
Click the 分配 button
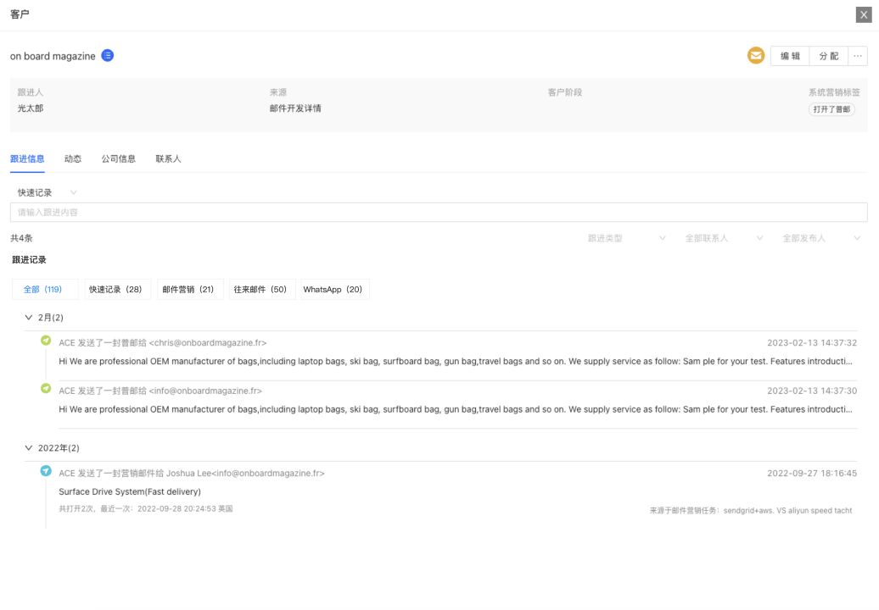click(x=829, y=56)
